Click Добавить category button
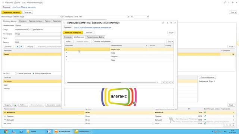 [8, 47]
